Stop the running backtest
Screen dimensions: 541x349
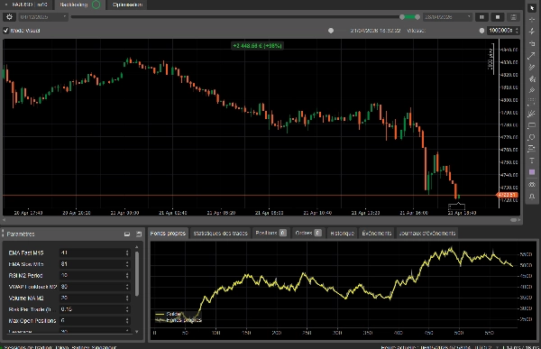tap(498, 17)
